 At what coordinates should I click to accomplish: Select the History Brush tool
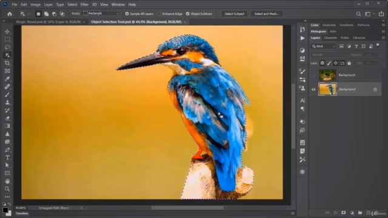[x=7, y=110]
